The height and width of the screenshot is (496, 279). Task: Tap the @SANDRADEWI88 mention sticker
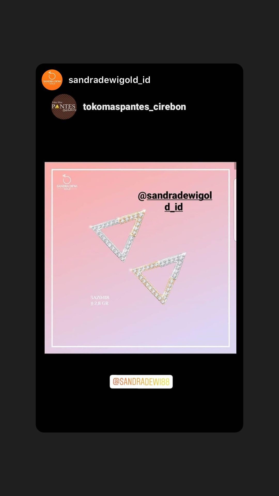point(141,382)
